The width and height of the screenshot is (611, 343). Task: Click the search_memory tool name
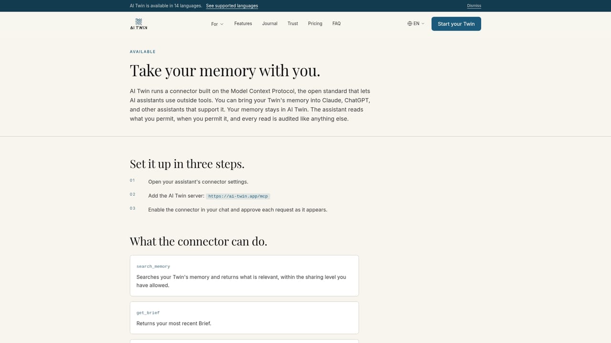click(153, 266)
